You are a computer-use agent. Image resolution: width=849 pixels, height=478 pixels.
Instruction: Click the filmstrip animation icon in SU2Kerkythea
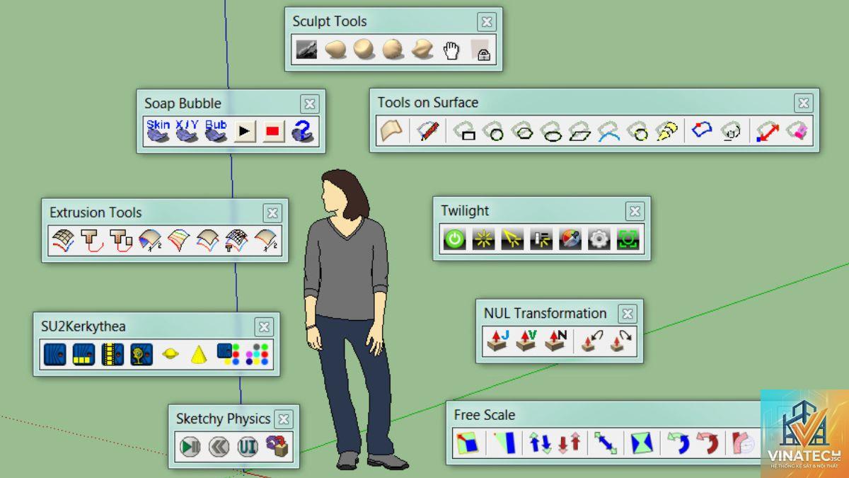click(112, 354)
